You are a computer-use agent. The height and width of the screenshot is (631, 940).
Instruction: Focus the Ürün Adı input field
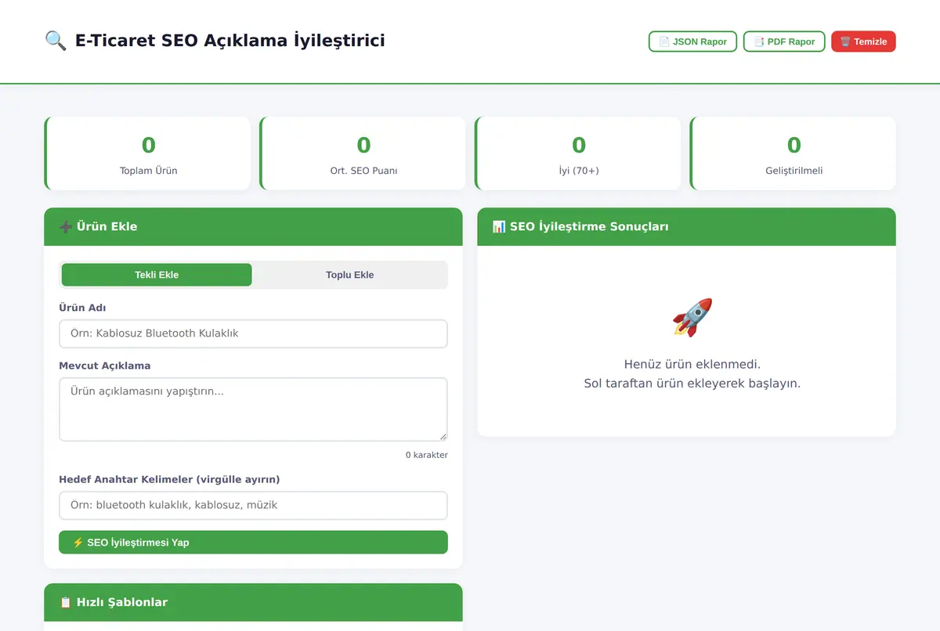pos(253,334)
